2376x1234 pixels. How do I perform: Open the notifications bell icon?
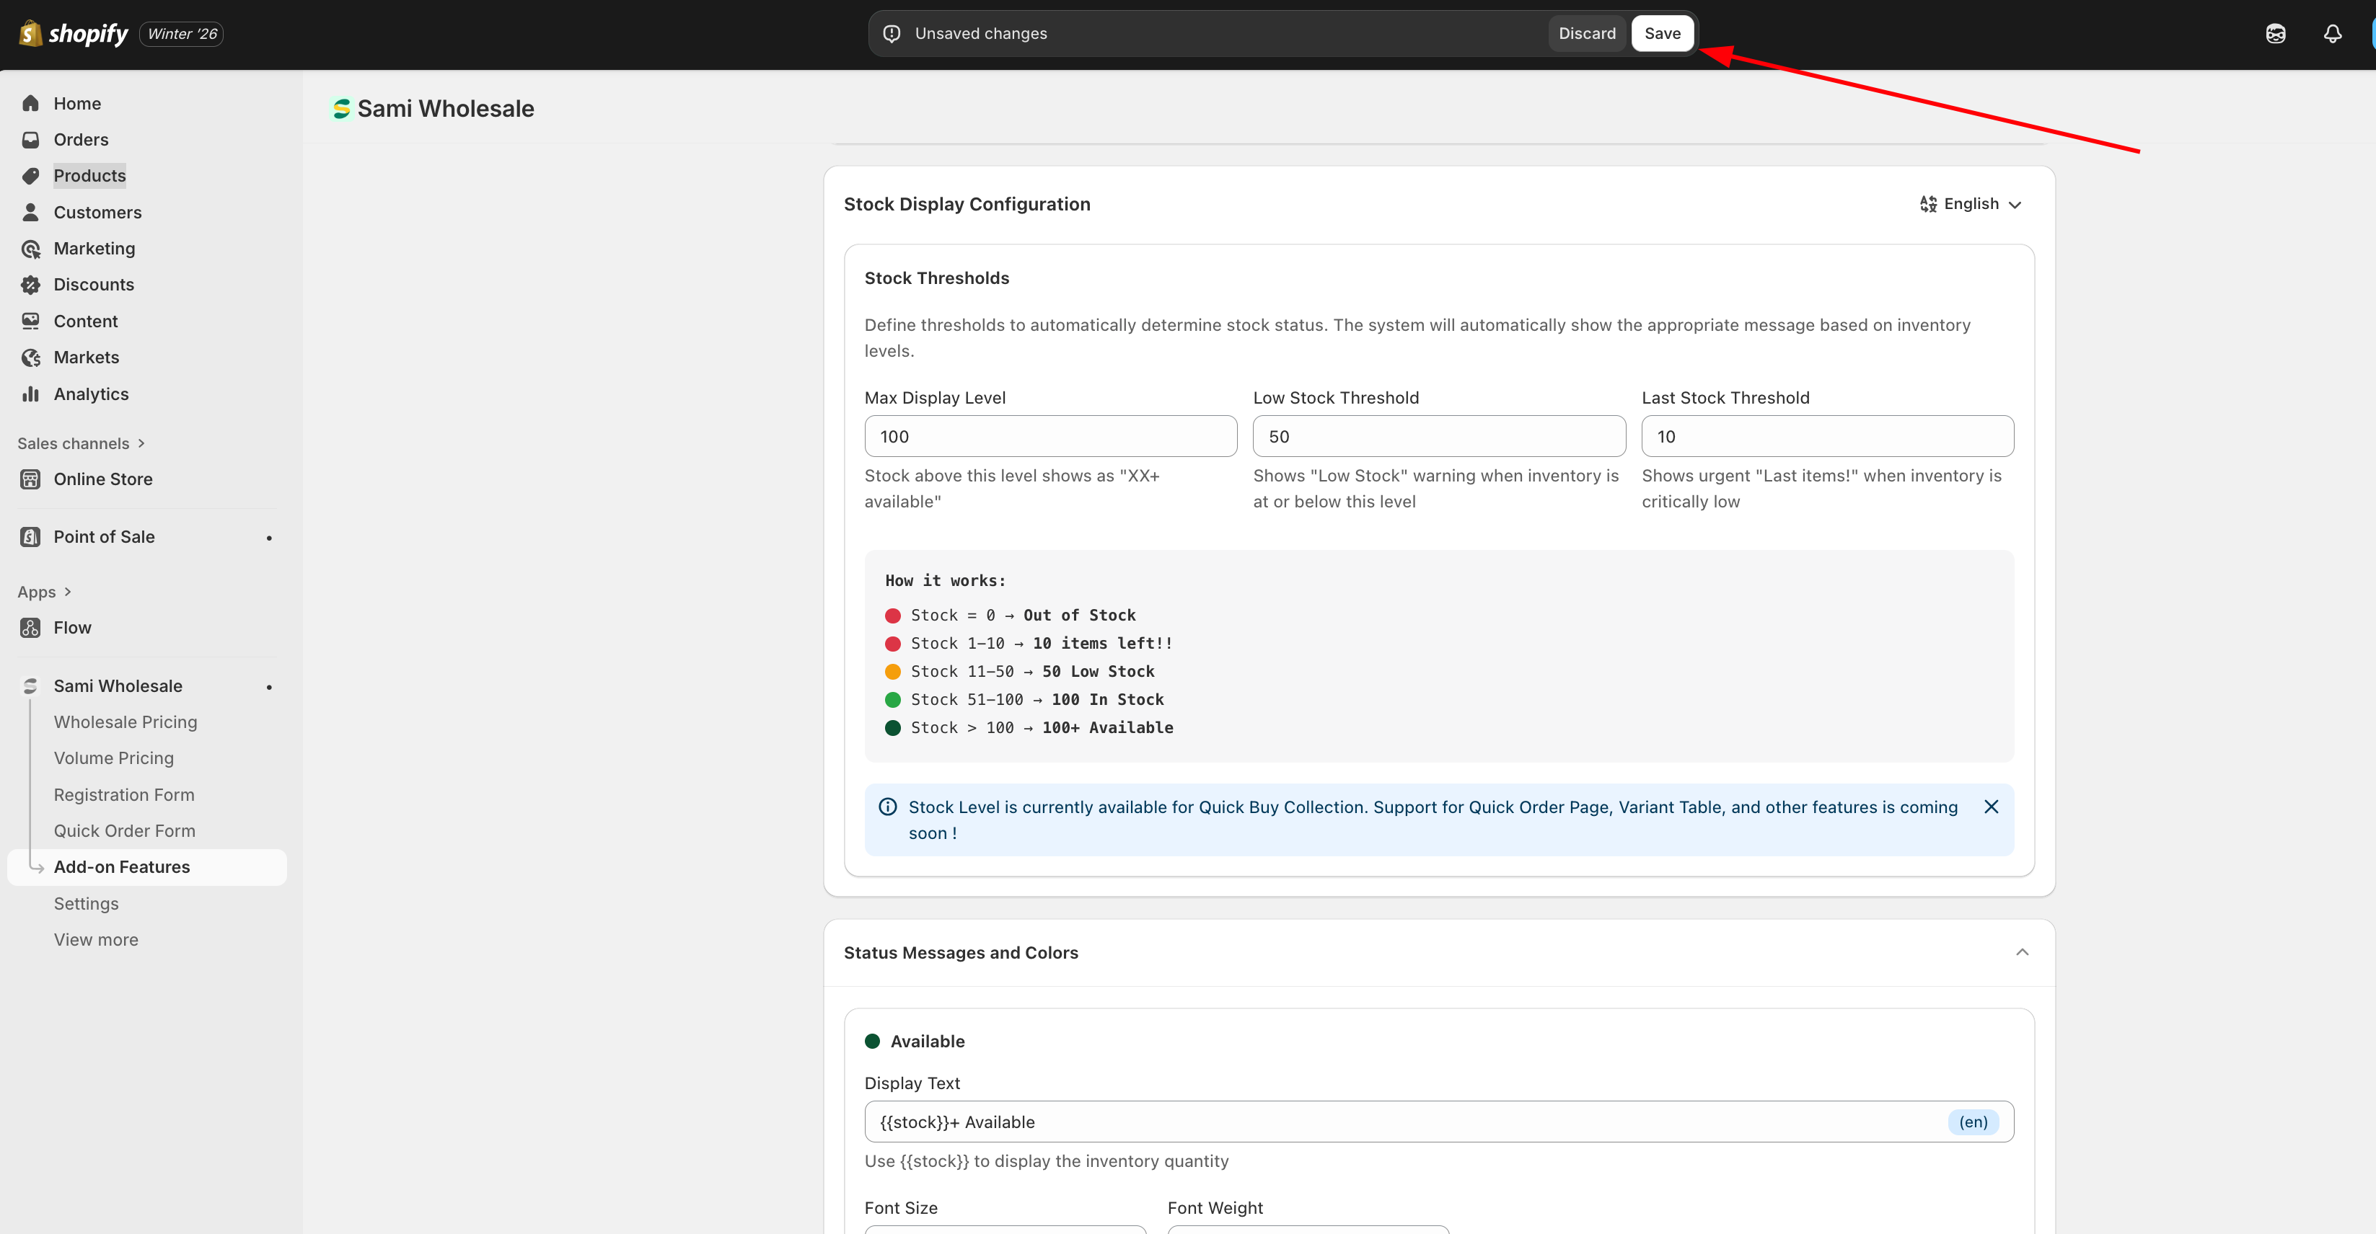[x=2332, y=34]
